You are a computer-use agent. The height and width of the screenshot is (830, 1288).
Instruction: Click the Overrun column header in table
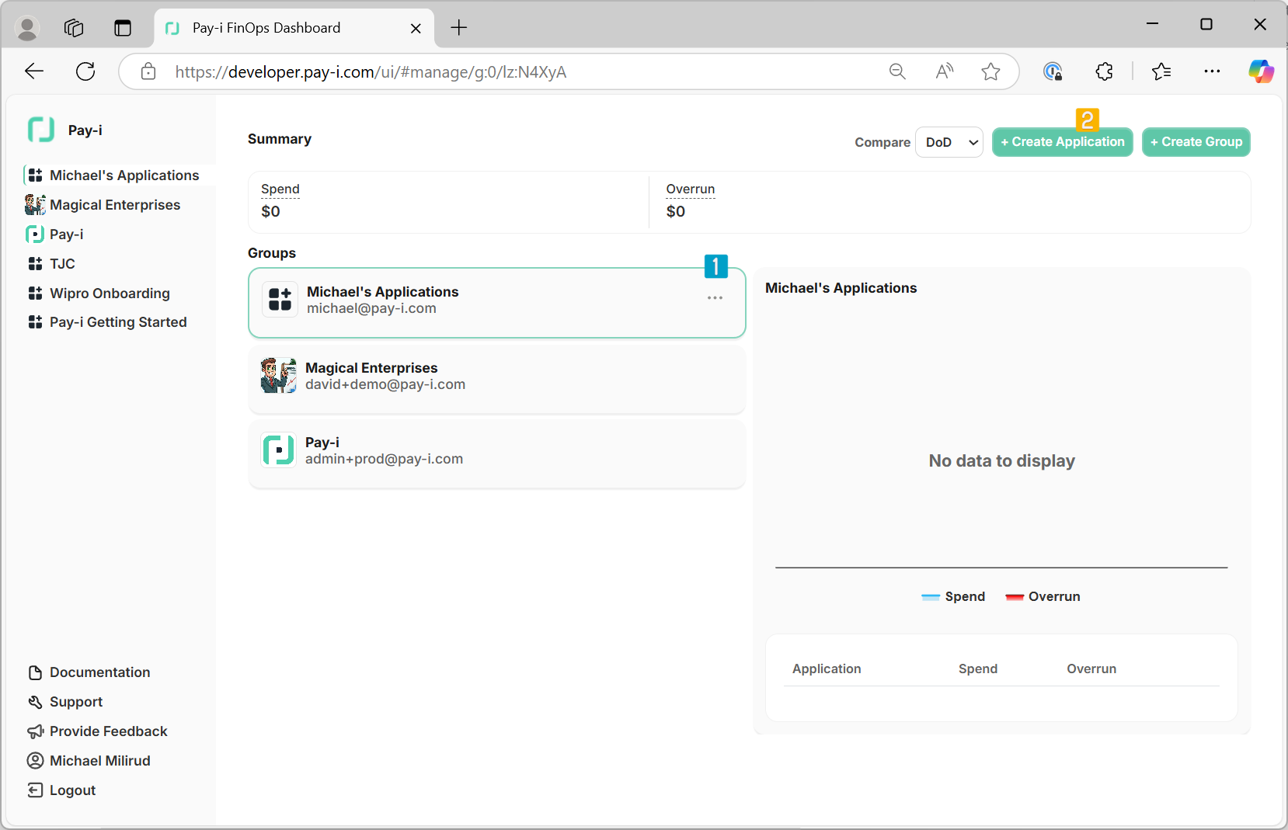pyautogui.click(x=1091, y=669)
